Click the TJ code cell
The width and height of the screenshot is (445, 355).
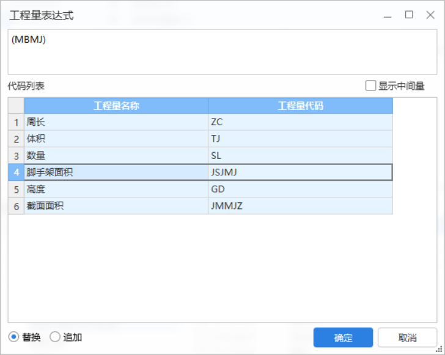click(x=301, y=139)
